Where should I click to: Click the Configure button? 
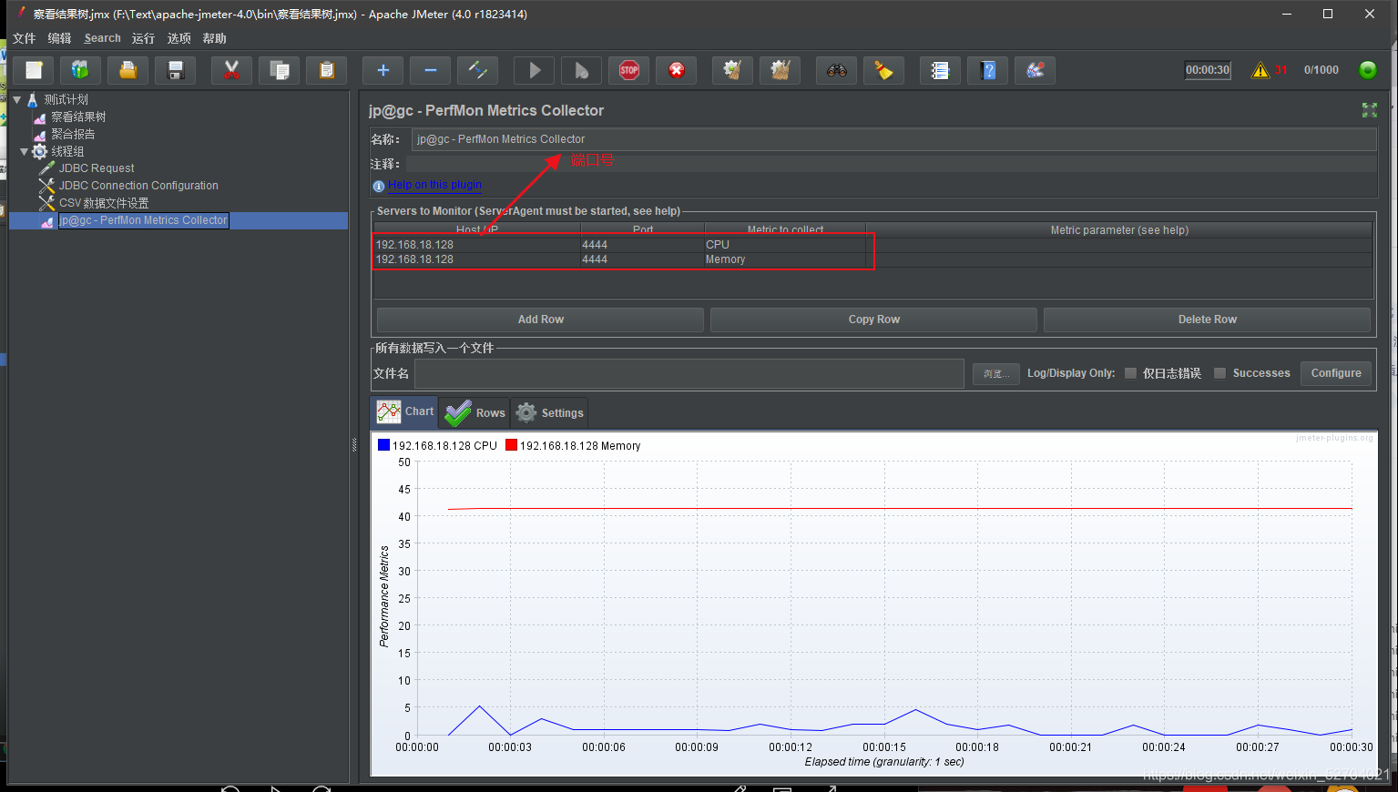click(1336, 373)
